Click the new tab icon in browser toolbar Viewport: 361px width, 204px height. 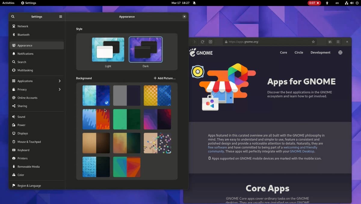(x=211, y=42)
